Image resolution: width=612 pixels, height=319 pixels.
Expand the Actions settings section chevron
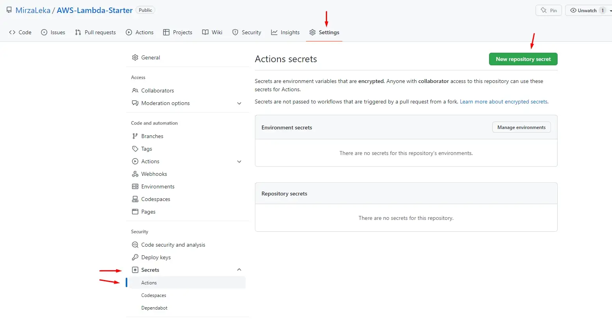point(239,162)
